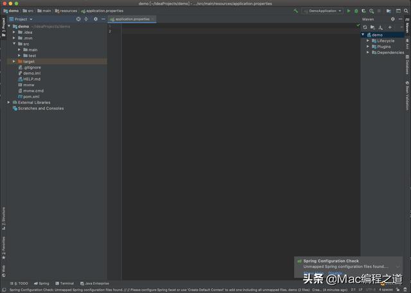The height and width of the screenshot is (293, 411).
Task: Click the Spring Configuration Check status bar message
Action: (x=179, y=290)
